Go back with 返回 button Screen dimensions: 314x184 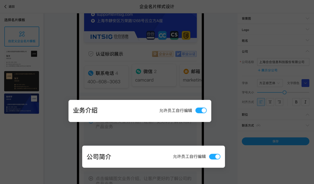[x=9, y=7]
